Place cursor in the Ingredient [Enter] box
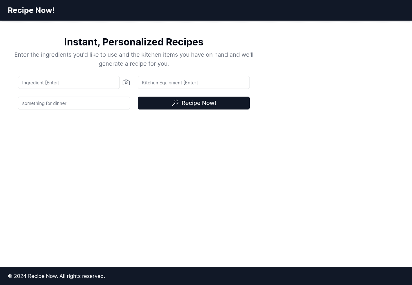This screenshot has width=412, height=285. pos(69,82)
